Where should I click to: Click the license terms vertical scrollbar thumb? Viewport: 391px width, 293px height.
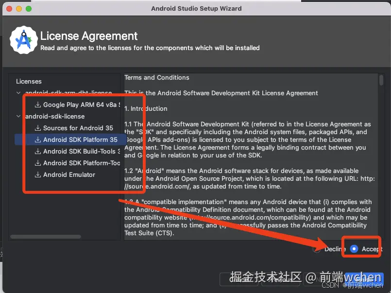381,80
